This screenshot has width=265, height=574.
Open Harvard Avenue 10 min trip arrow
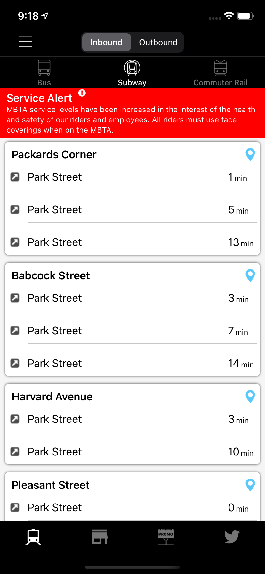point(15,452)
